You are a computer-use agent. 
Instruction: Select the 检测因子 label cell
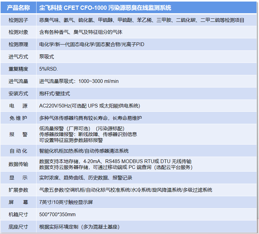[18, 20]
